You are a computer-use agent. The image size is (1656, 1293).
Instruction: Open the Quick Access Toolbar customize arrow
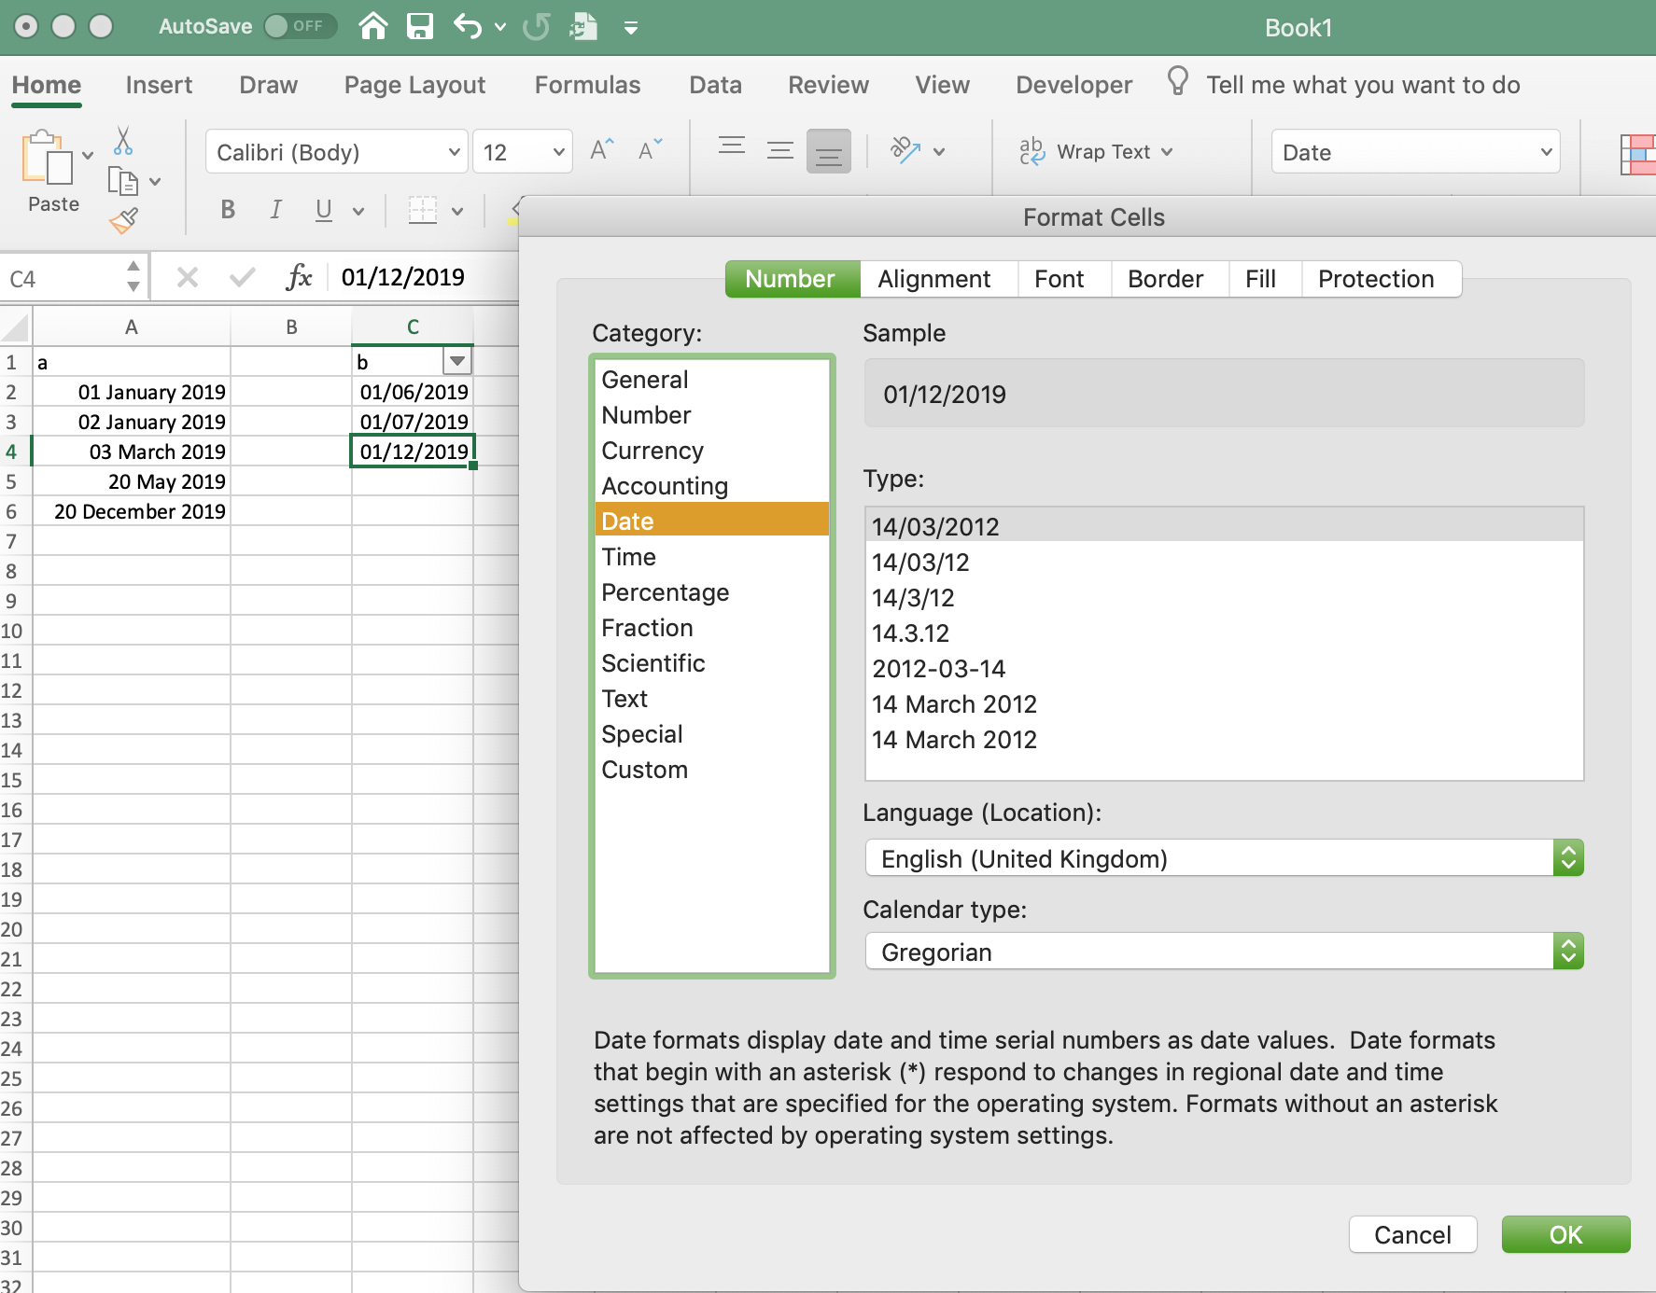[x=631, y=28]
